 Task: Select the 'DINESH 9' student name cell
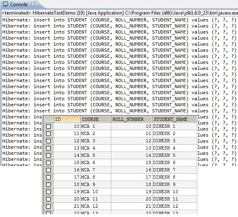click(x=175, y=184)
